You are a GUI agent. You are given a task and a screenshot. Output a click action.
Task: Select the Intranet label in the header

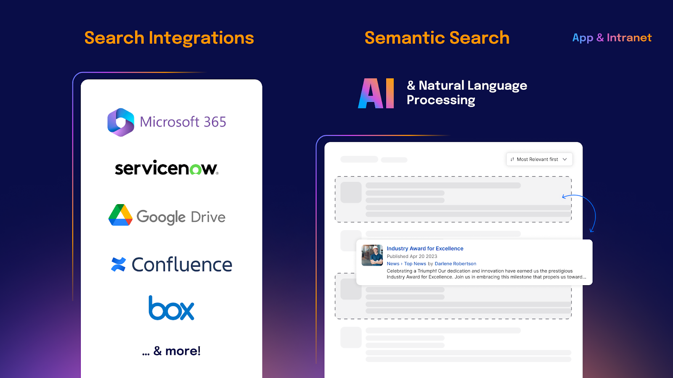click(628, 38)
